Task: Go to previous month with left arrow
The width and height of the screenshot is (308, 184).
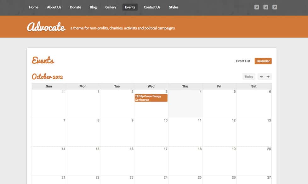Action: [x=261, y=77]
